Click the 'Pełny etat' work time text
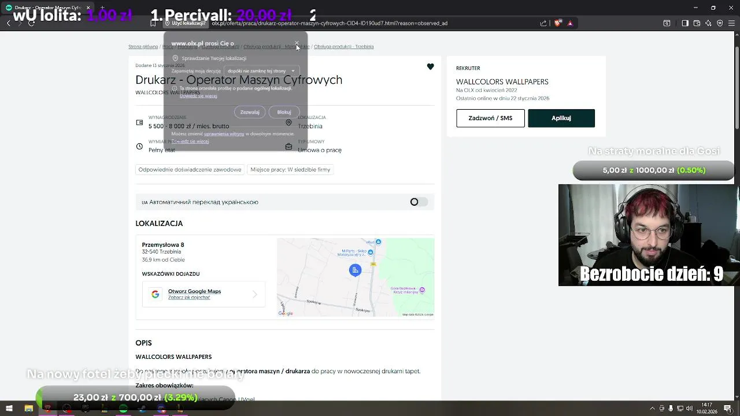Screen dimensions: 740x416 tap(162, 150)
